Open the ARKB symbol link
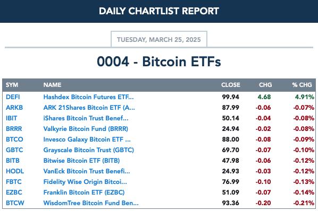The image size is (318, 211). coord(14,108)
